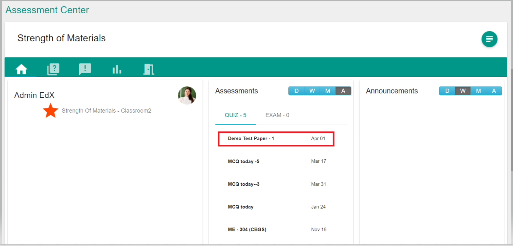The image size is (513, 246).
Task: Go to the Home icon tab
Action: click(21, 69)
